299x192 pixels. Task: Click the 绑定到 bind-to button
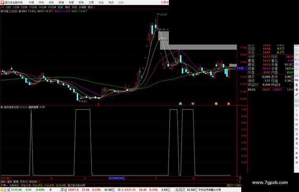[x=33, y=182]
